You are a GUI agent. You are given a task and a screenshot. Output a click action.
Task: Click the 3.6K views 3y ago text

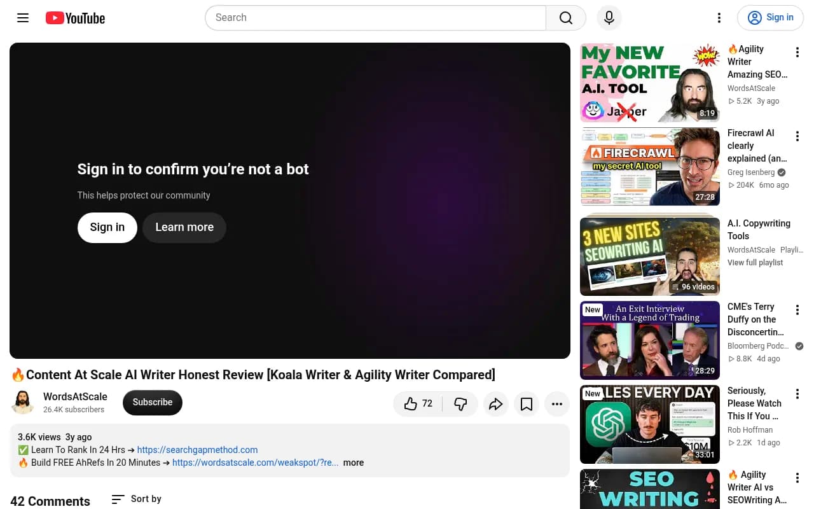pyautogui.click(x=55, y=437)
